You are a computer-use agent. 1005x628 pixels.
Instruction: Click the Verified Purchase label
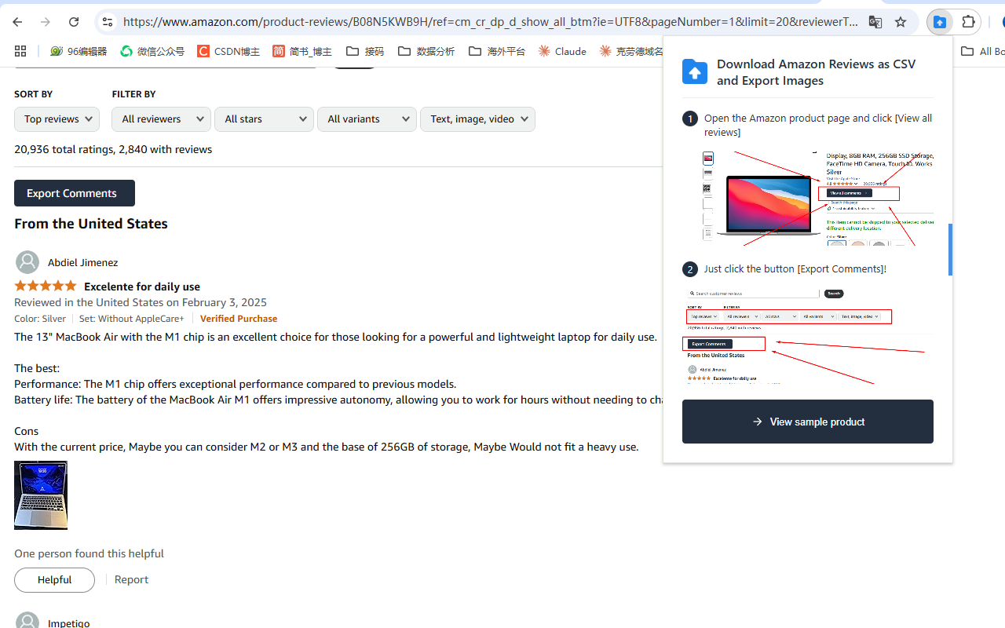coord(239,319)
